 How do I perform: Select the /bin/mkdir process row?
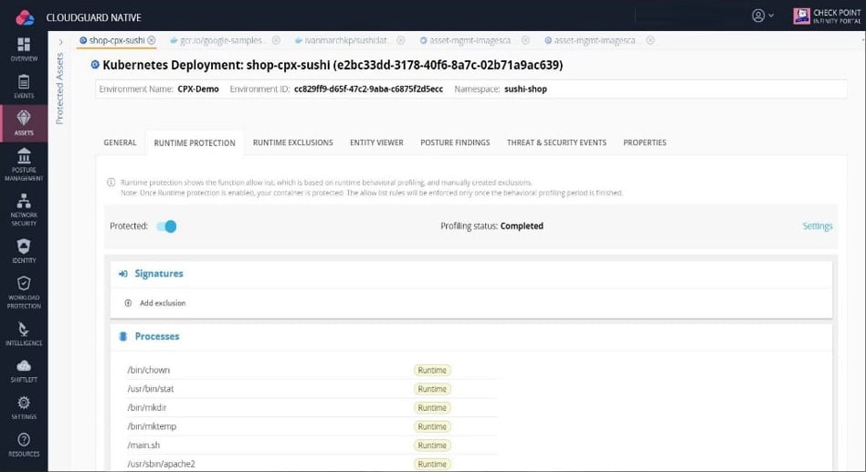[311, 407]
